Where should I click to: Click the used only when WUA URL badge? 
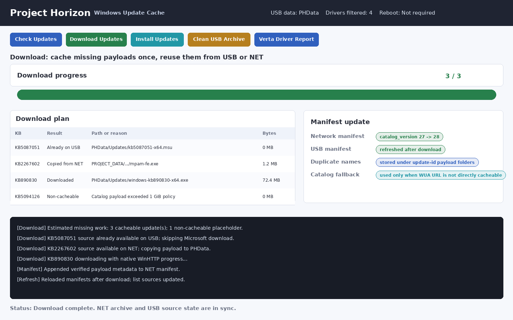coord(441,175)
